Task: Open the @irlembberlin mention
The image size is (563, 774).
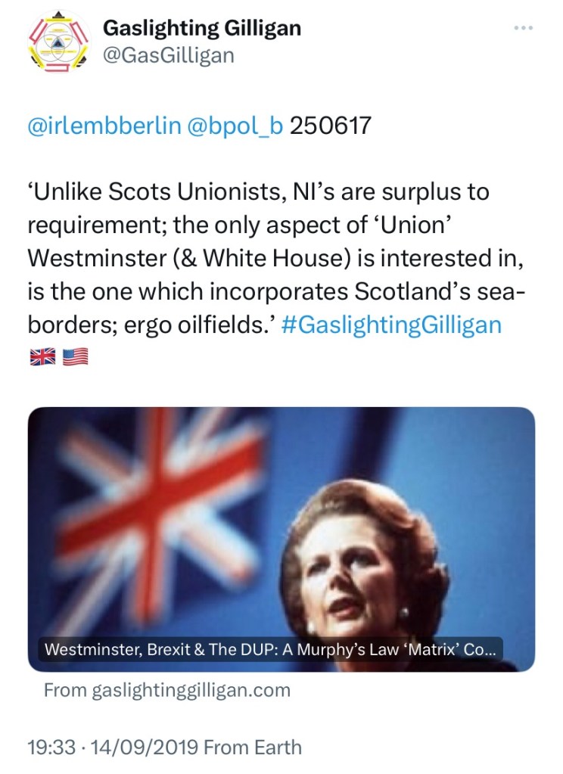Action: pos(104,125)
